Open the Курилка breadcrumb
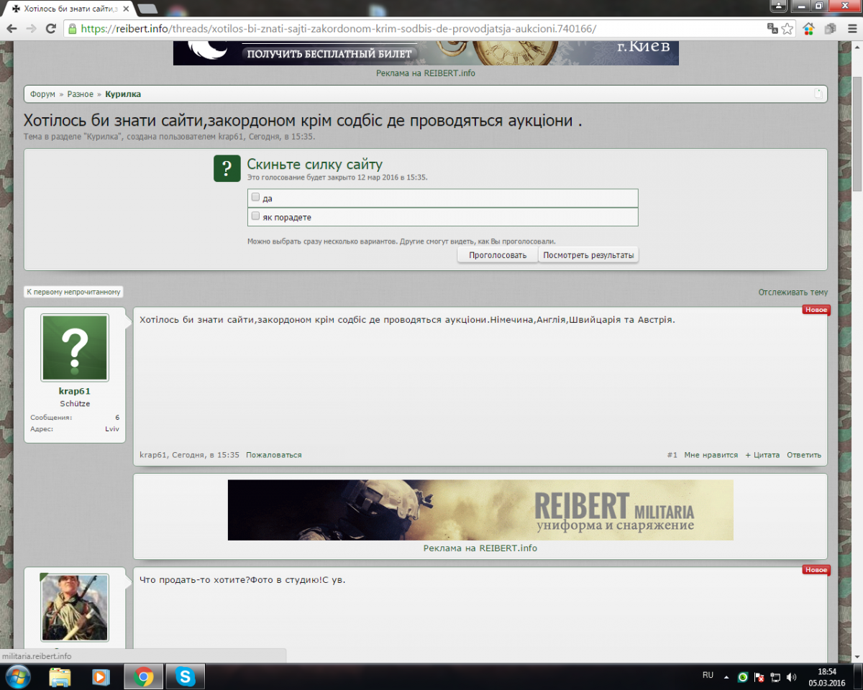The height and width of the screenshot is (690, 863). pos(123,94)
